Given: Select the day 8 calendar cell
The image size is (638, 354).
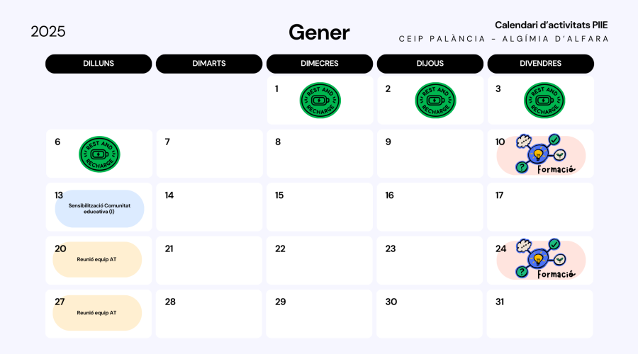Looking at the screenshot, I should tap(320, 154).
